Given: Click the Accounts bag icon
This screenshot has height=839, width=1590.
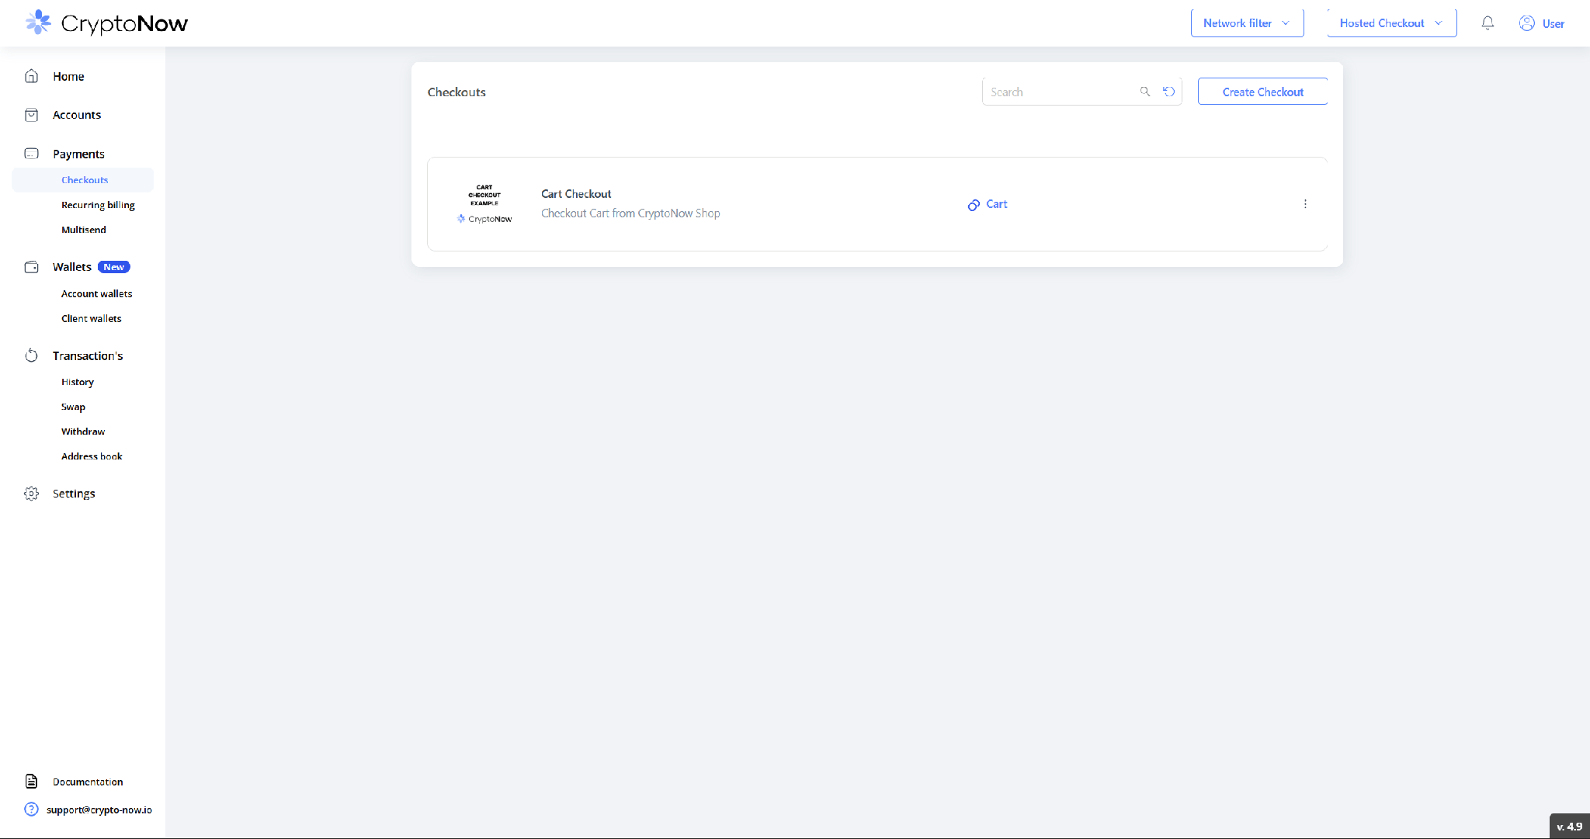Looking at the screenshot, I should coord(31,115).
